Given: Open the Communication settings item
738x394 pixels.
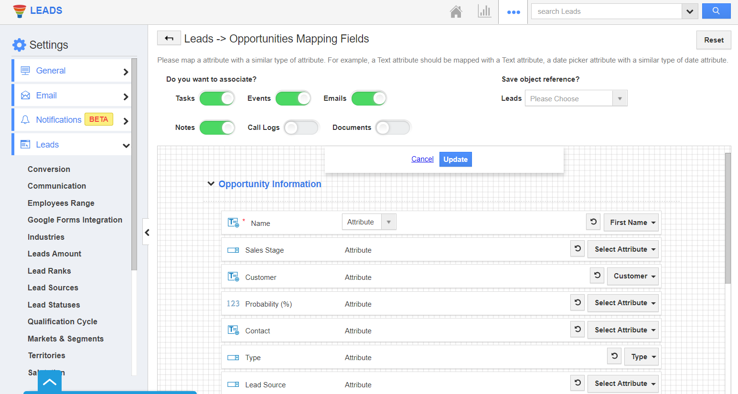Looking at the screenshot, I should pos(57,186).
